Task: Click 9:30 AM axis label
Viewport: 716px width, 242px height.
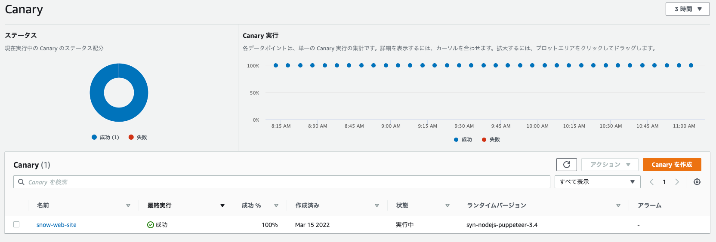Action: click(x=464, y=126)
